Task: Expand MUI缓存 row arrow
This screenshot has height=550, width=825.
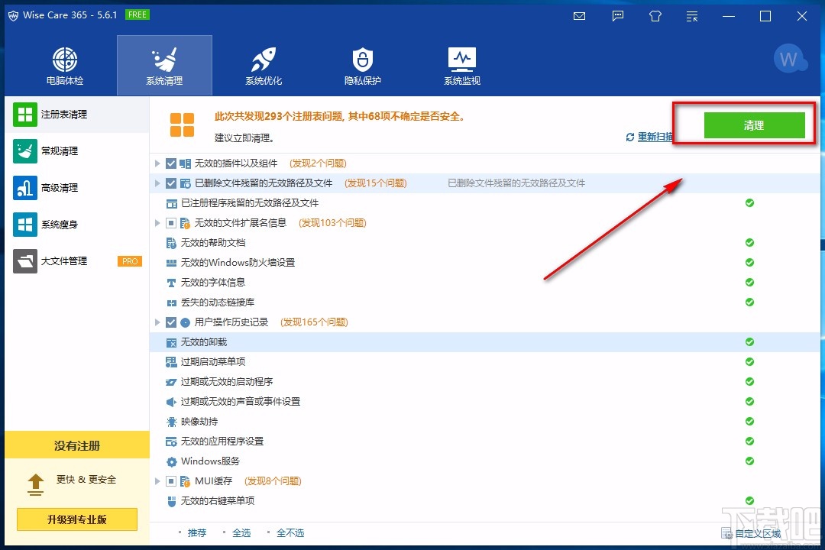Action: click(157, 481)
